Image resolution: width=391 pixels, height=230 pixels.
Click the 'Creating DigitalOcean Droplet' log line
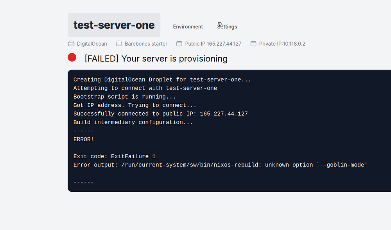[162, 80]
